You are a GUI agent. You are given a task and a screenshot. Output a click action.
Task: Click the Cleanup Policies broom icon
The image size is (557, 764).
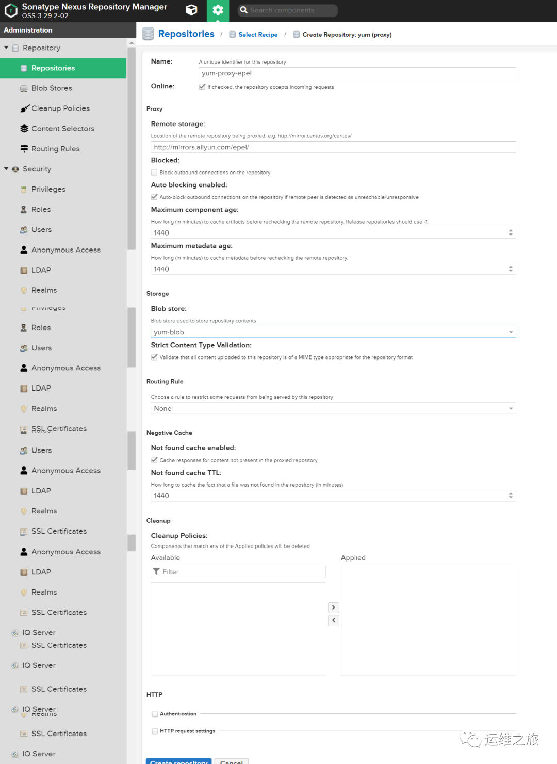coord(24,108)
